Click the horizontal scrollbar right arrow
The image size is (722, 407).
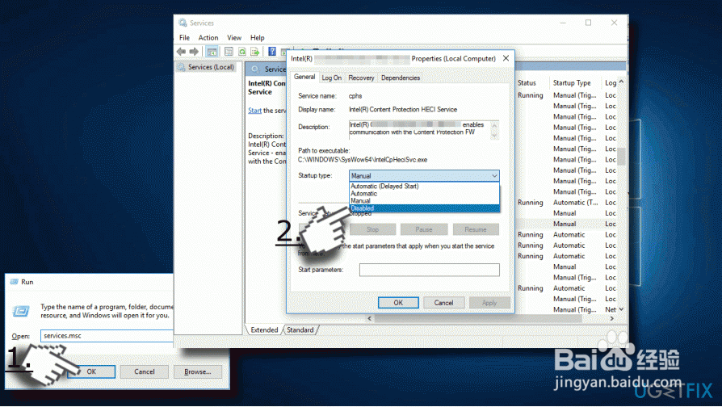(x=611, y=318)
